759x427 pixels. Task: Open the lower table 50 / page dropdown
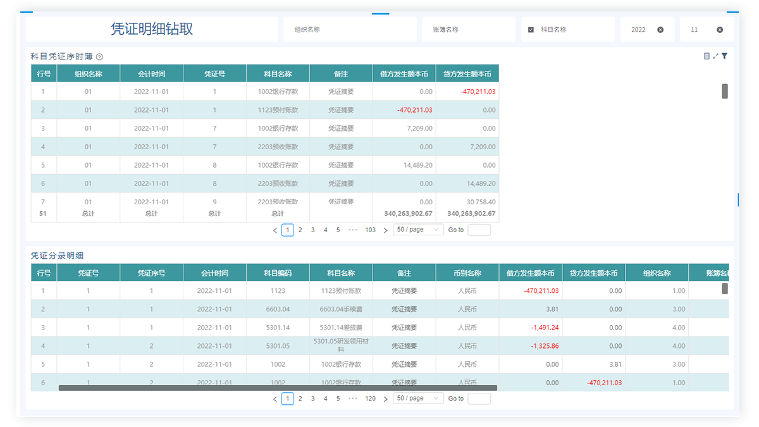(418, 399)
